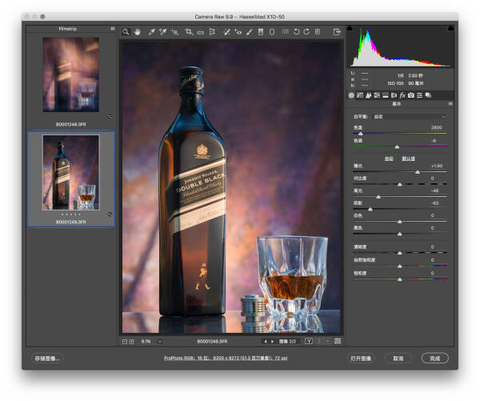Screen dimensions: 480x401
Task: Click the Exposure slider handle
Action: [418, 172]
